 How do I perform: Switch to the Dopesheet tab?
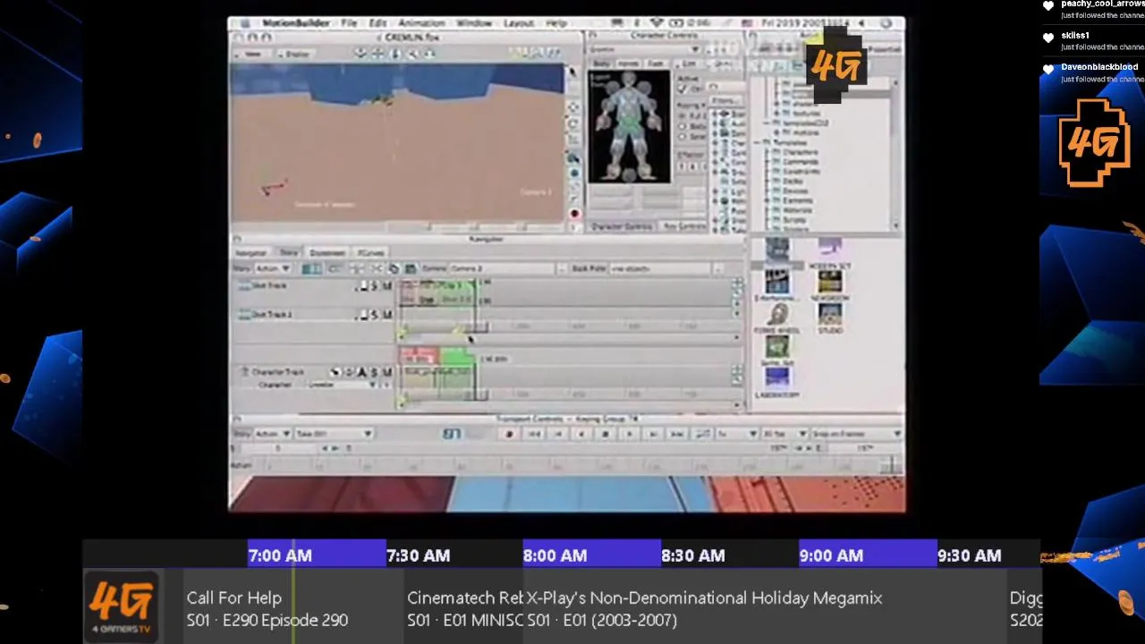pos(327,252)
